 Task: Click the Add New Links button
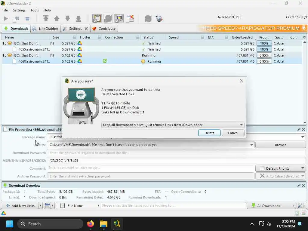[x=20, y=206]
